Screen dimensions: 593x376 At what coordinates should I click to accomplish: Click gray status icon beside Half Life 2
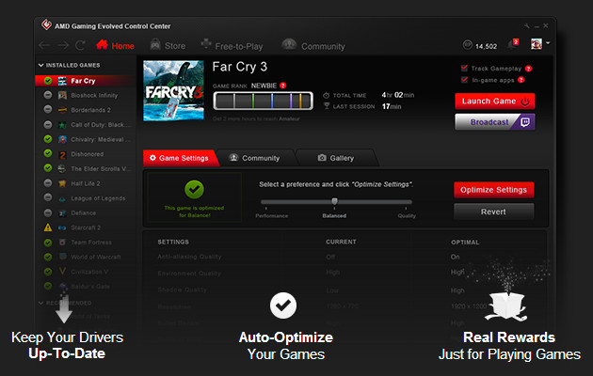[x=48, y=183]
